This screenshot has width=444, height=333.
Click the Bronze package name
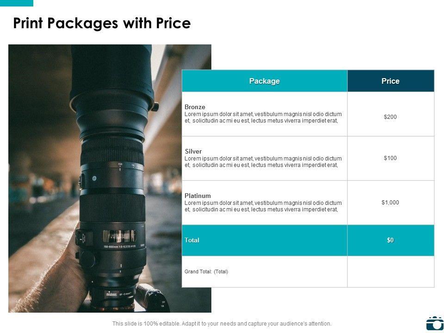pos(195,107)
